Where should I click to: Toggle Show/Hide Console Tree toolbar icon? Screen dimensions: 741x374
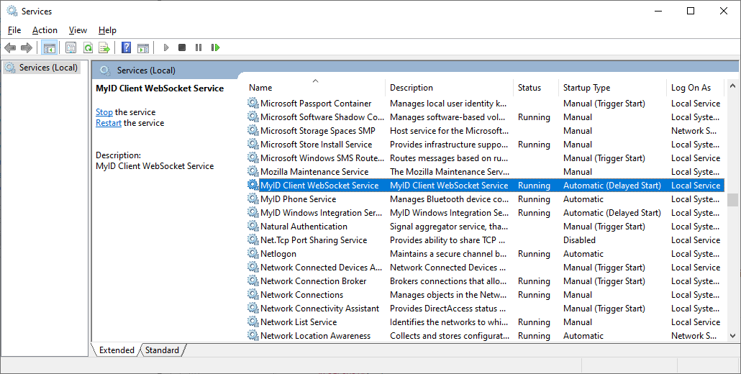(50, 47)
